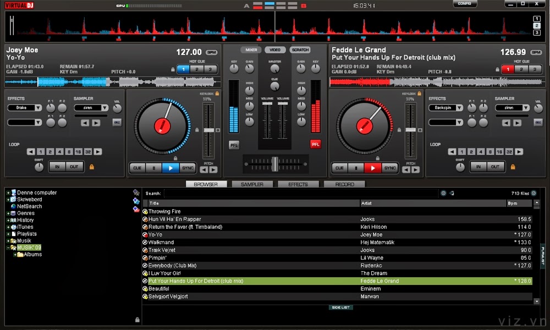Toggle left deck BPM tap button
The width and height of the screenshot is (550, 330).
click(212, 52)
